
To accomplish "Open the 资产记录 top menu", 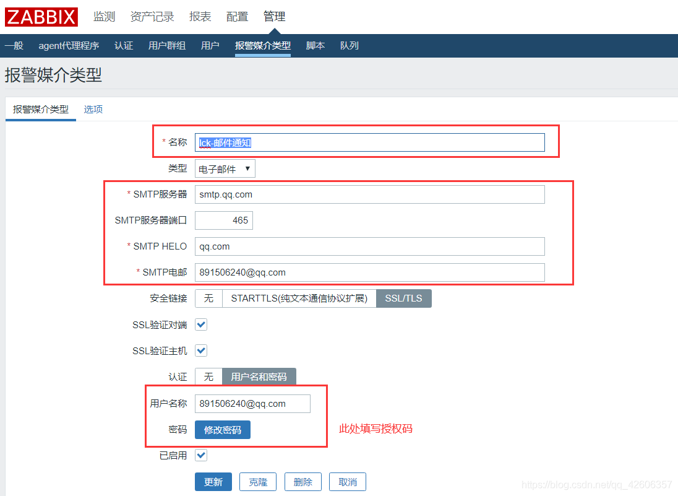I will pos(152,17).
